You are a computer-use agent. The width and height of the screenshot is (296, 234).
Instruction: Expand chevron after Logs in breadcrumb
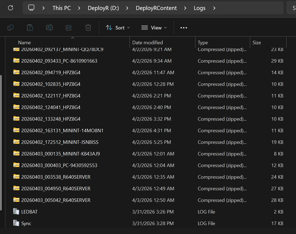(x=214, y=8)
